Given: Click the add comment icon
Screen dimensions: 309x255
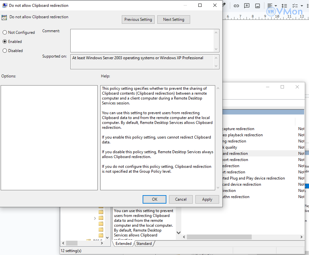Looking at the screenshot, I should tap(247, 6).
